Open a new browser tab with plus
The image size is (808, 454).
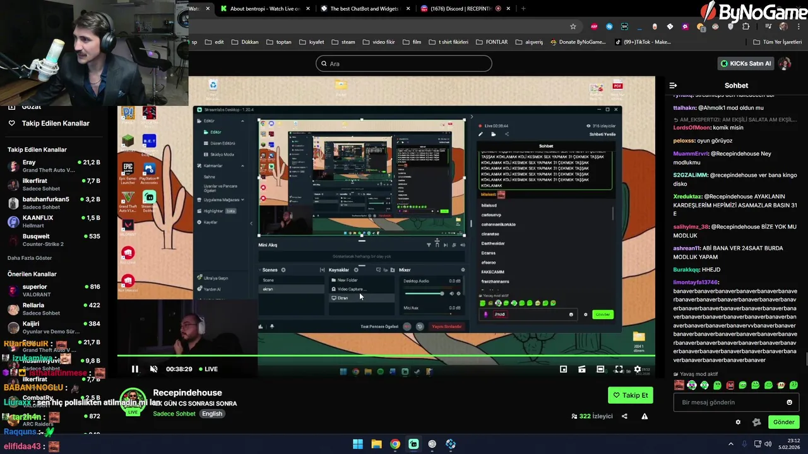pos(523,9)
